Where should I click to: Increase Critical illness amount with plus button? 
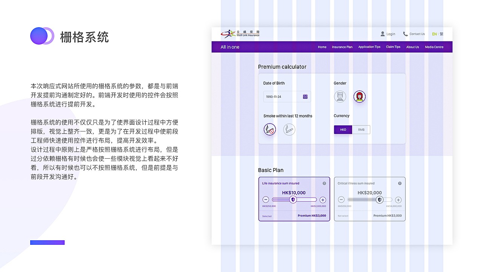[x=398, y=200]
